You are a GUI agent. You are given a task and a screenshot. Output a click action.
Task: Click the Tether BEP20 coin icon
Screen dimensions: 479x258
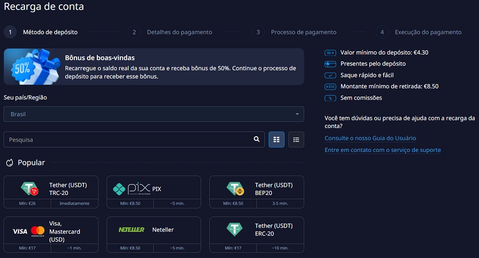pos(235,189)
